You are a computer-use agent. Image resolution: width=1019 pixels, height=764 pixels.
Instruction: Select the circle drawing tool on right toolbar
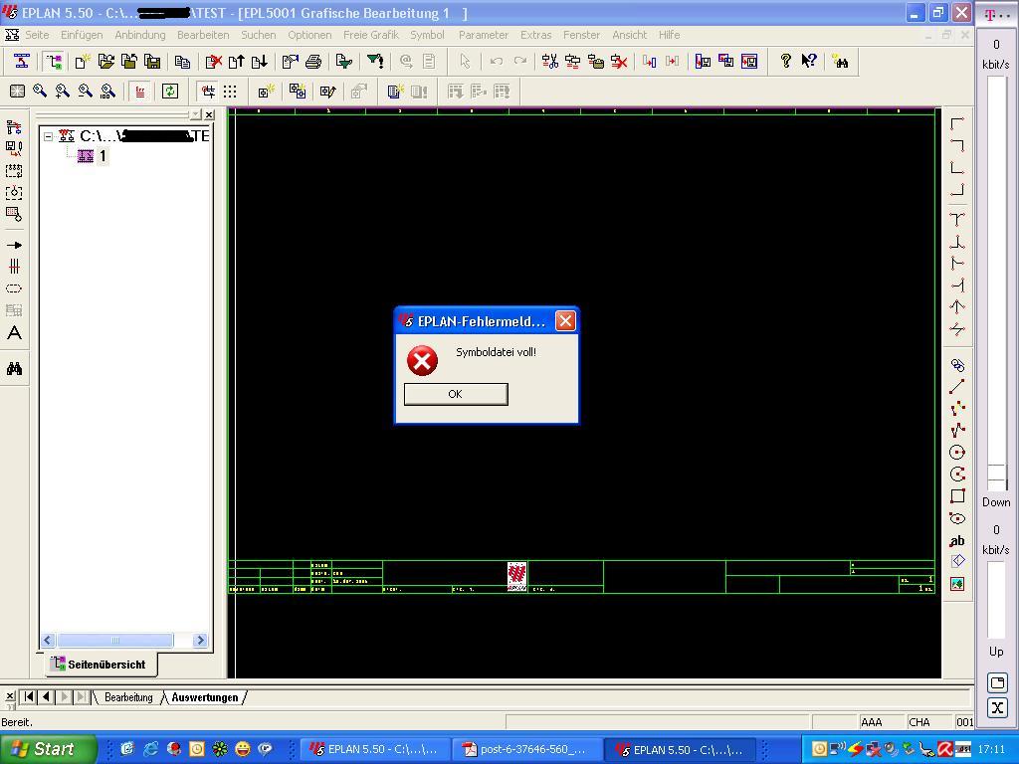(957, 453)
